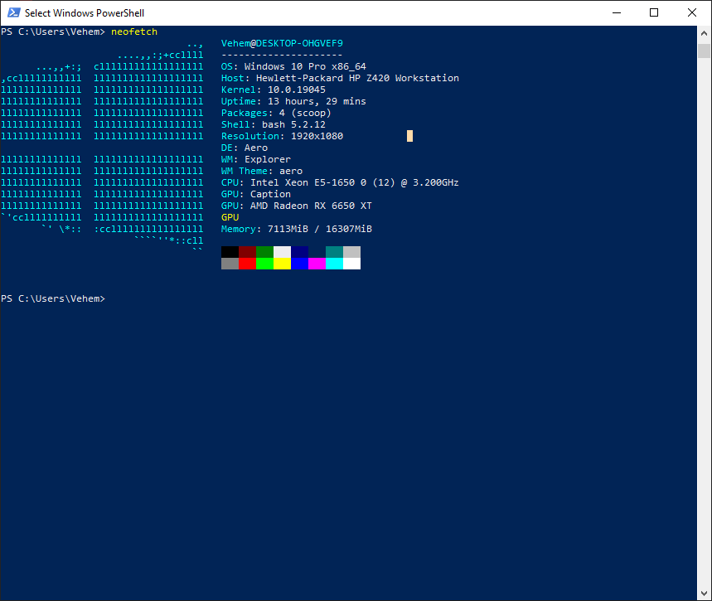Click the Memory usage line
The height and width of the screenshot is (601, 712).
(x=297, y=229)
